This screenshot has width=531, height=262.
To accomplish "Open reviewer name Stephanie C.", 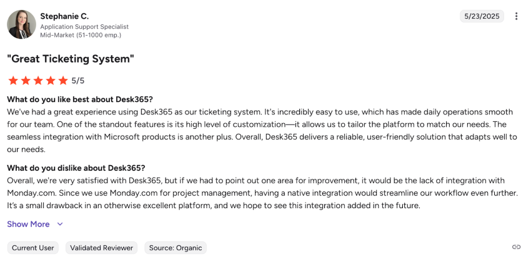I will [64, 16].
